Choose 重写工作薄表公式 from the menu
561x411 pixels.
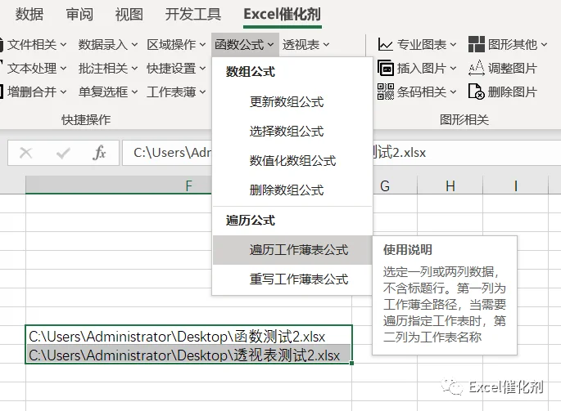(292, 279)
